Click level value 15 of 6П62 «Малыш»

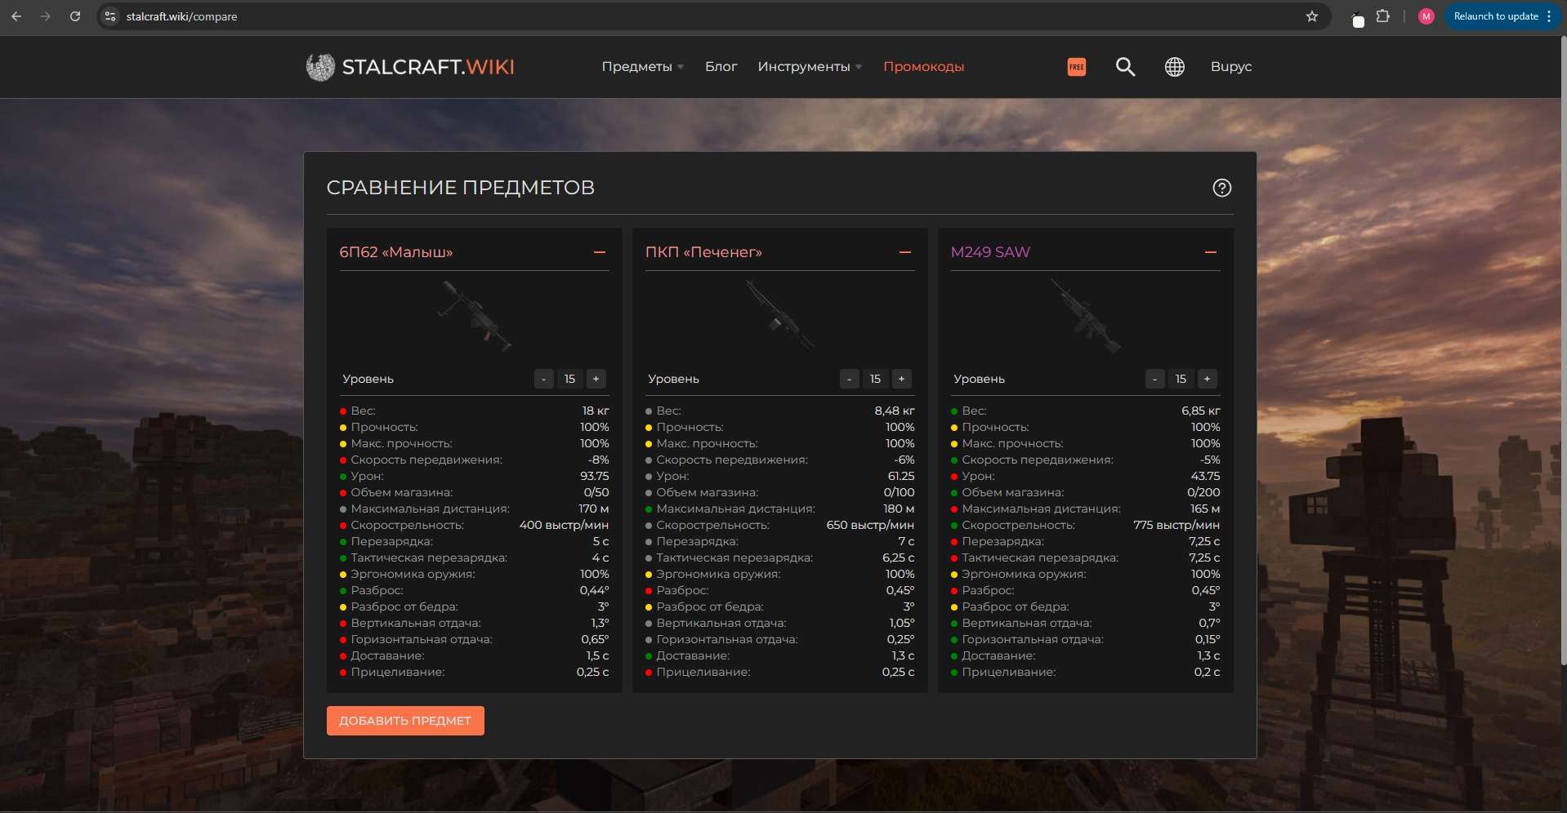click(569, 379)
